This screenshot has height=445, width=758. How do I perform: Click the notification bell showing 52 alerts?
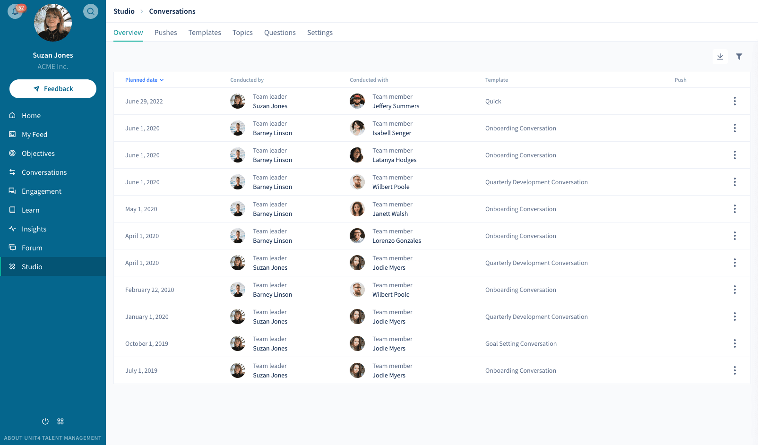[15, 11]
